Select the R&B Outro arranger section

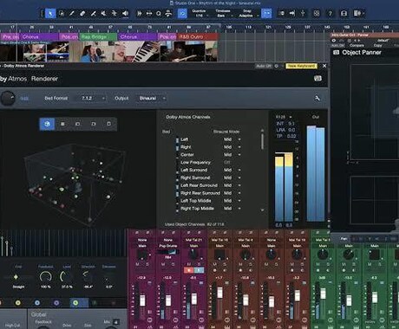198,36
